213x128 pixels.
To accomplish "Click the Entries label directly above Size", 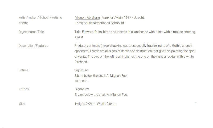I will click(x=24, y=89).
